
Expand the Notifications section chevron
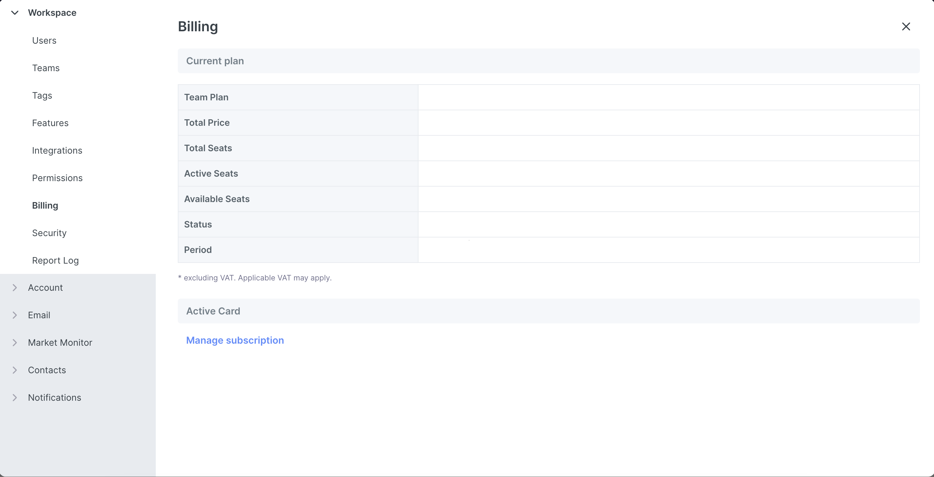coord(15,398)
